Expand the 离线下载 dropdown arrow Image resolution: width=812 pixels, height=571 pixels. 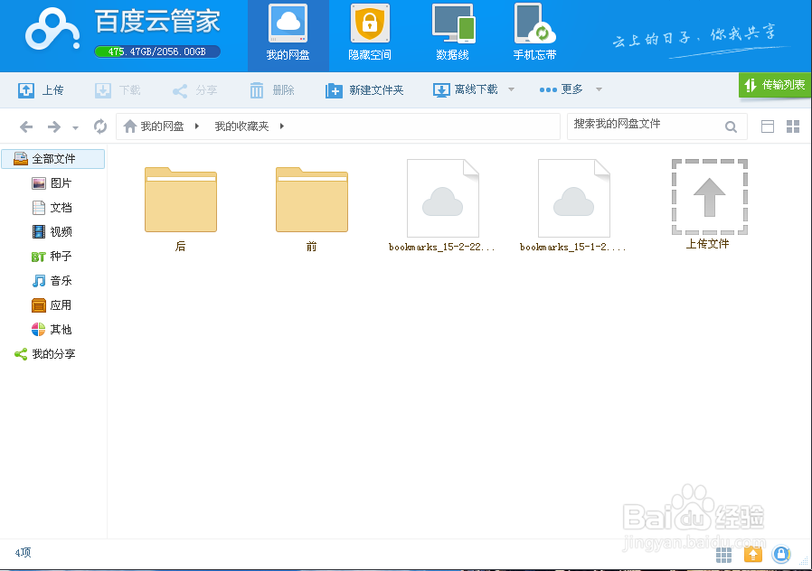(511, 89)
